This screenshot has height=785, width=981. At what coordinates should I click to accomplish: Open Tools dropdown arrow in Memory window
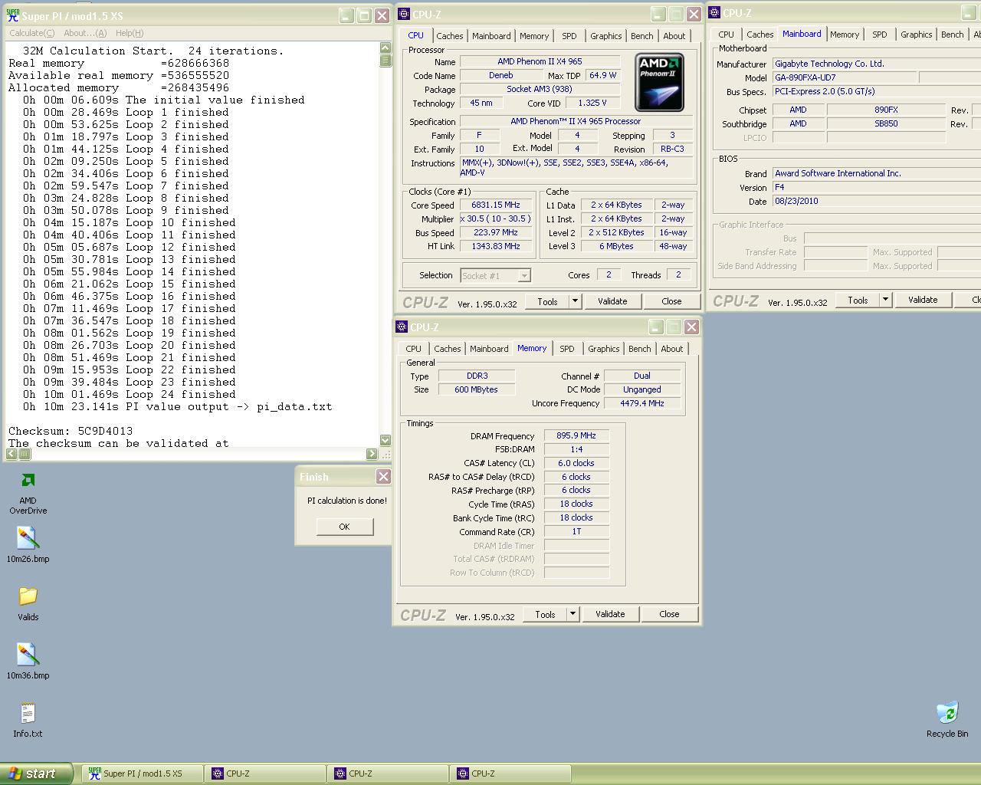pos(573,614)
